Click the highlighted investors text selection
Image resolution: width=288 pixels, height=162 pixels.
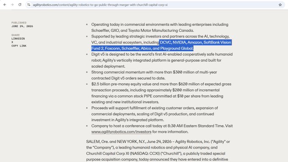click(161, 45)
